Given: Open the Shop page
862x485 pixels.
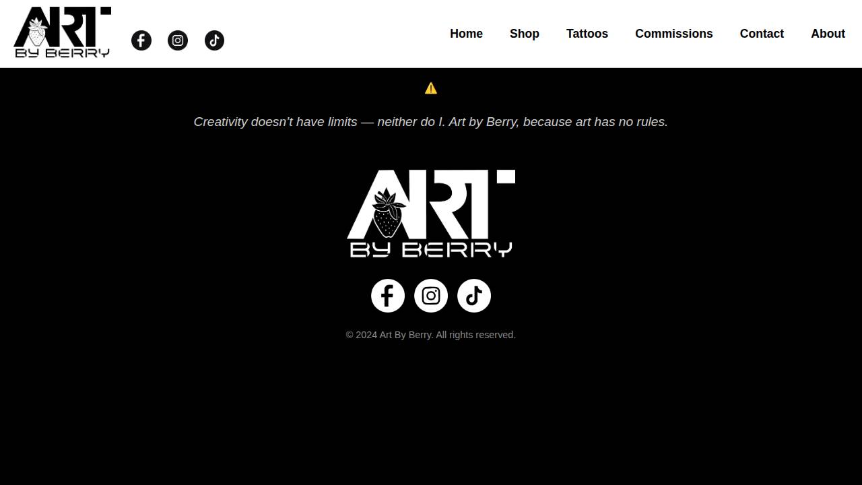Looking at the screenshot, I should pos(525,34).
